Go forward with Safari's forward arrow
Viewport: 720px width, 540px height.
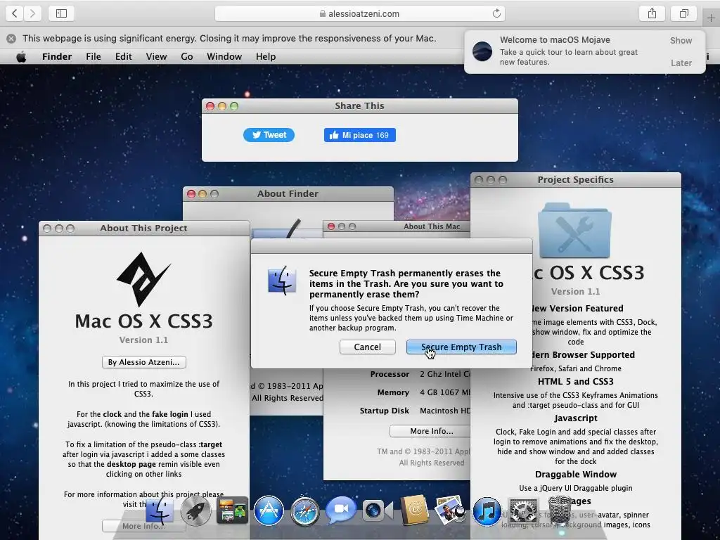pos(32,13)
